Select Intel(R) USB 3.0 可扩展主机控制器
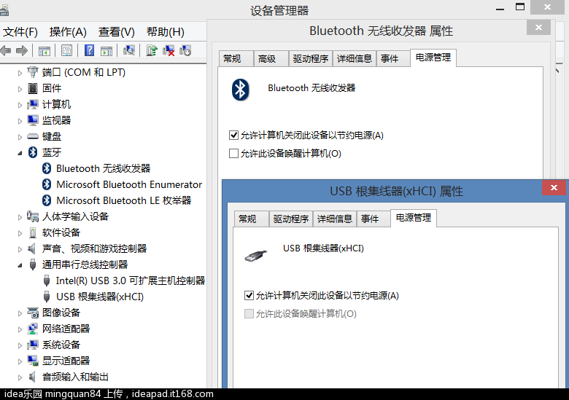569x400 pixels. click(x=131, y=281)
